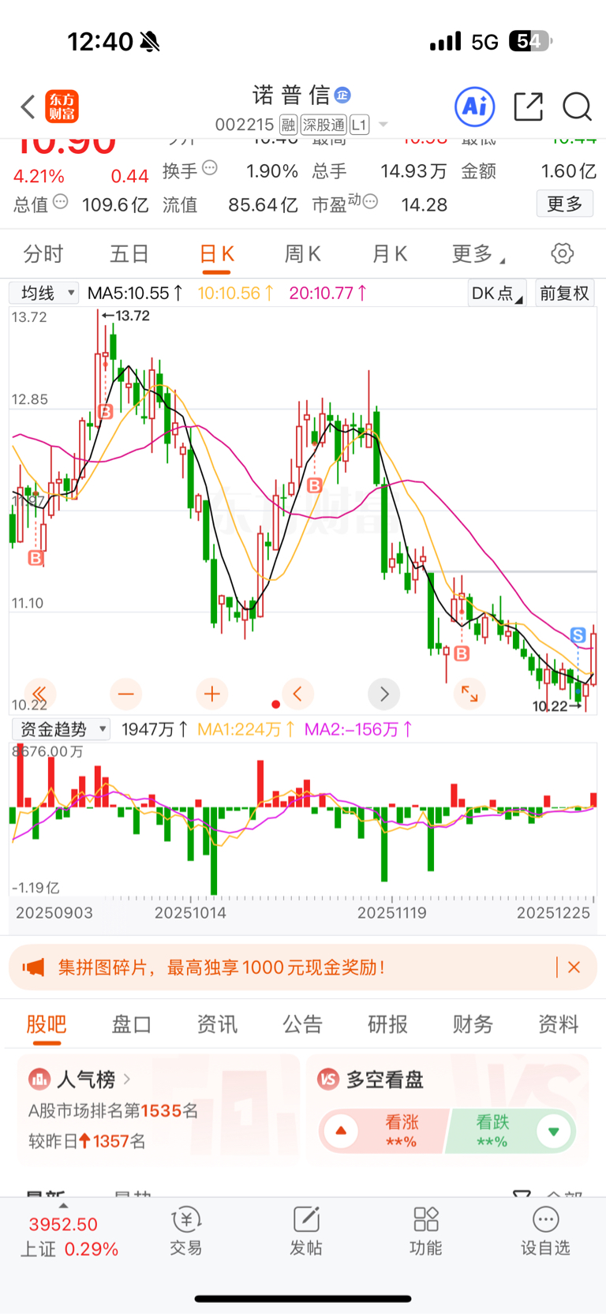The height and width of the screenshot is (1314, 606).
Task: Select the 股吧 tab
Action: pyautogui.click(x=47, y=1024)
